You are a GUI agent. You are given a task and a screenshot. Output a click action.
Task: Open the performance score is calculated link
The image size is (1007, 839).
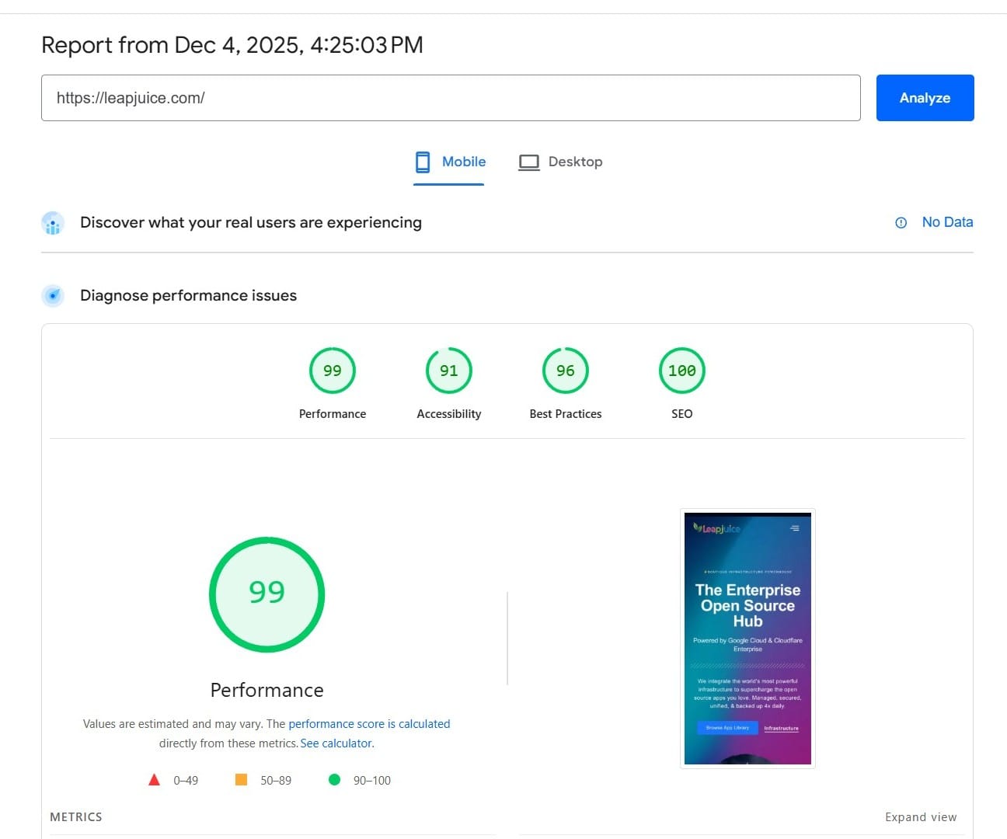tap(369, 723)
